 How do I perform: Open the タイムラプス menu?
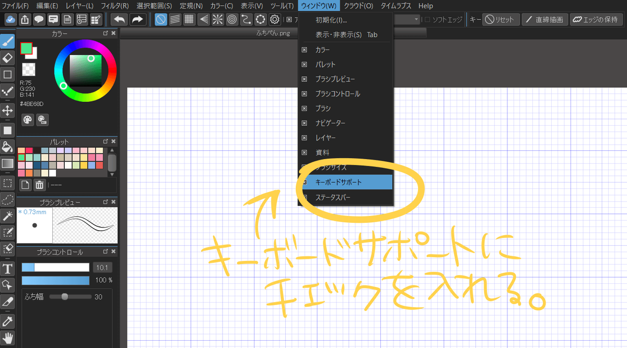pos(396,6)
